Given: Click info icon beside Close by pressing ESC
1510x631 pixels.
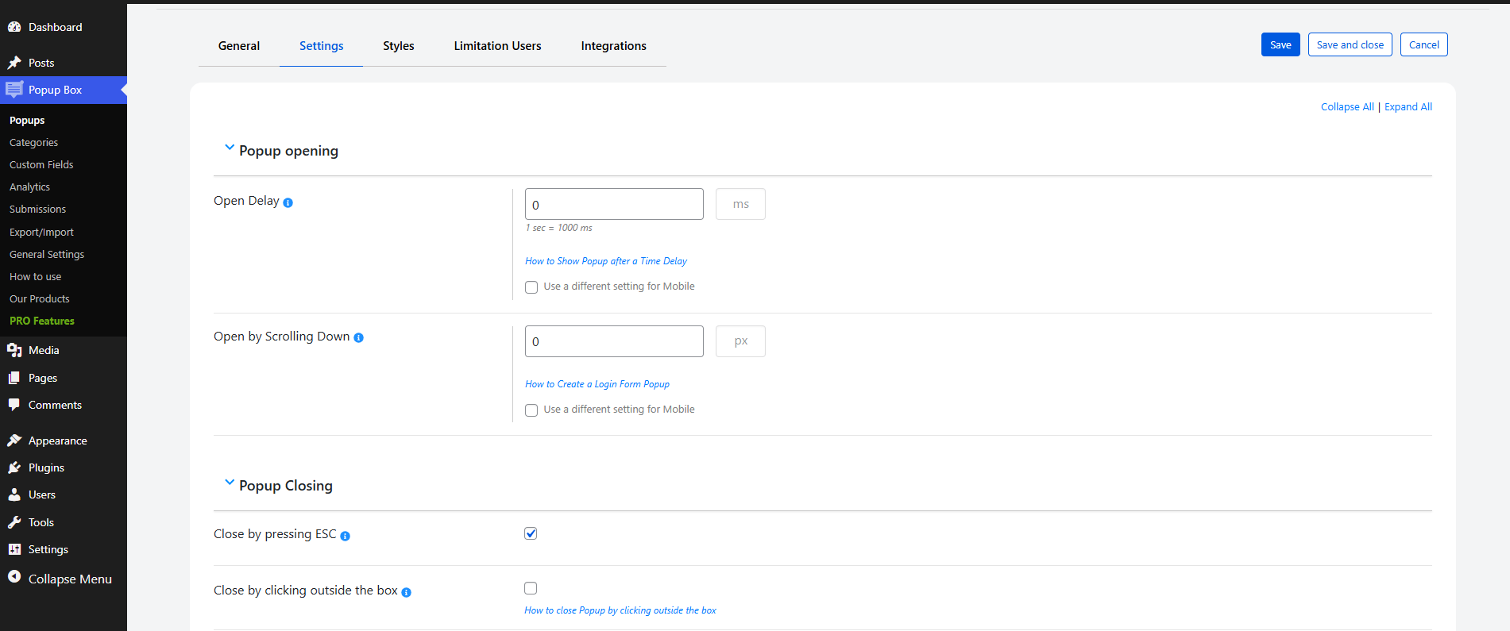Looking at the screenshot, I should (x=345, y=537).
